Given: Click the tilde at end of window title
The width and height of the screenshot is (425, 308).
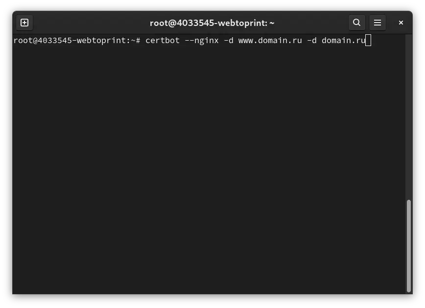Looking at the screenshot, I should [272, 23].
